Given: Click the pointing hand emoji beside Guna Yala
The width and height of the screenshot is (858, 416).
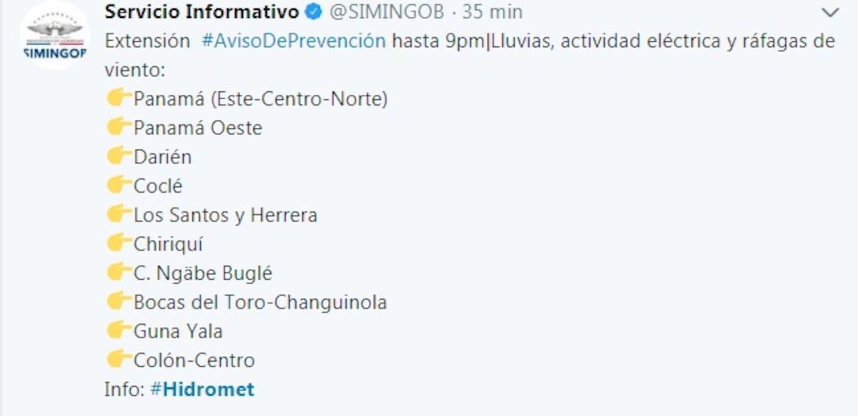Looking at the screenshot, I should coord(119,331).
